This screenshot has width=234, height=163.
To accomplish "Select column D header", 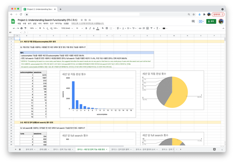I will pyautogui.click(x=53, y=36).
